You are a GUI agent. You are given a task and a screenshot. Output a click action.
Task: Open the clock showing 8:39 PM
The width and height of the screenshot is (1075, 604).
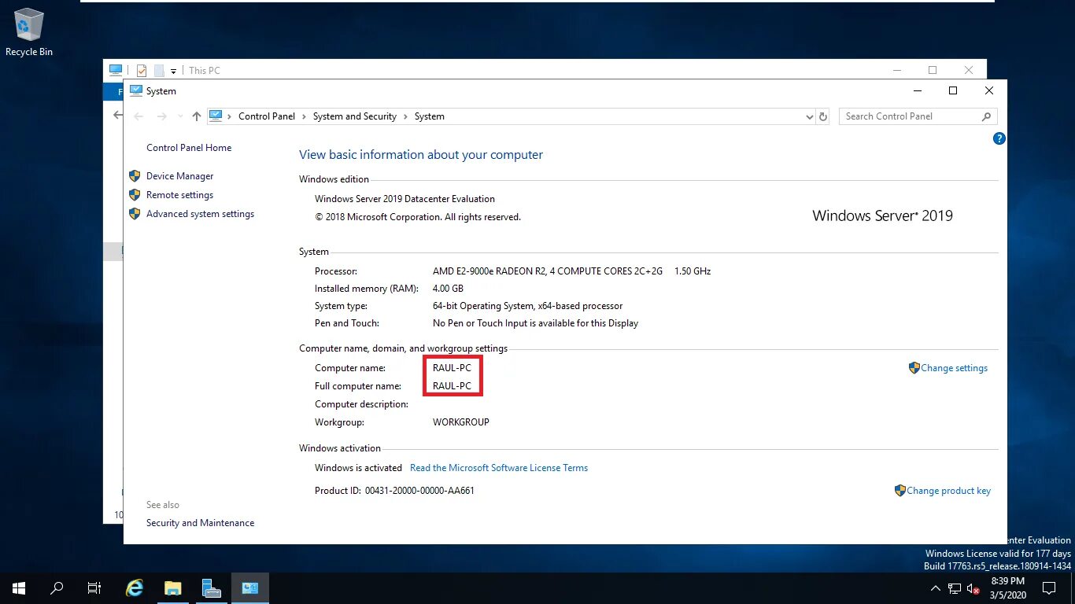[1007, 587]
